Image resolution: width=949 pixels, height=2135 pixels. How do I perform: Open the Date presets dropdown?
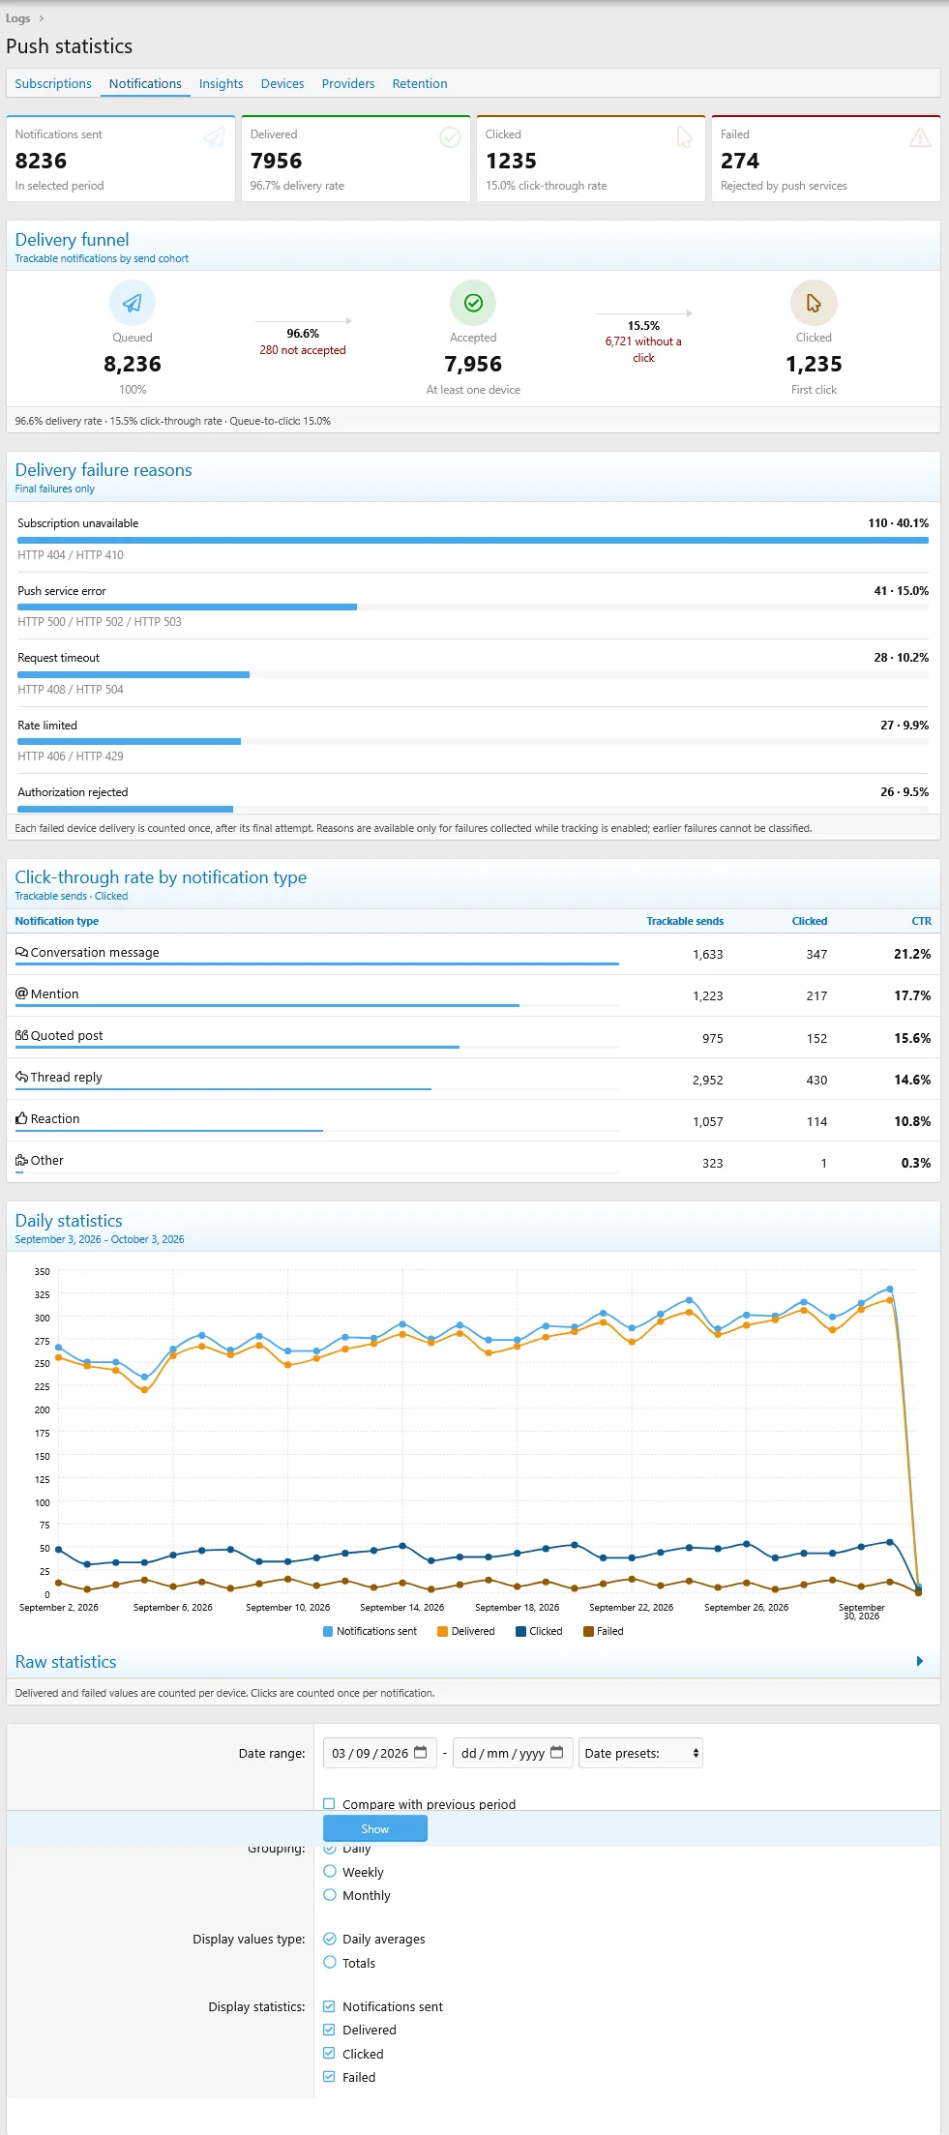tap(640, 1753)
